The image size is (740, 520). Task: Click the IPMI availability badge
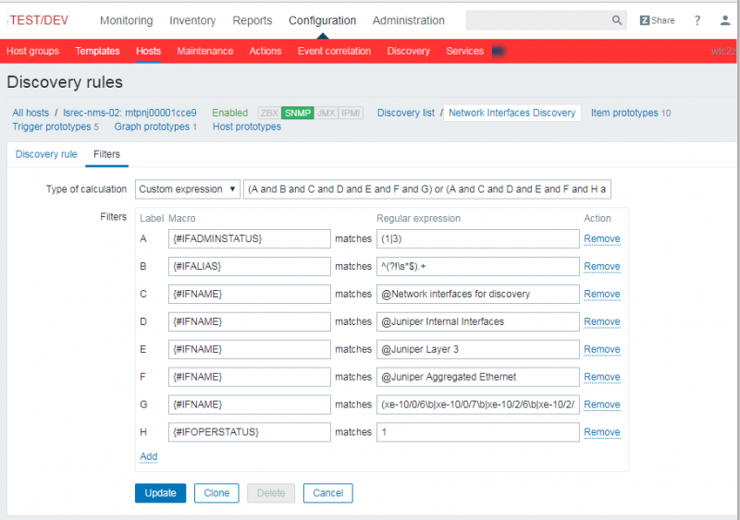(351, 113)
